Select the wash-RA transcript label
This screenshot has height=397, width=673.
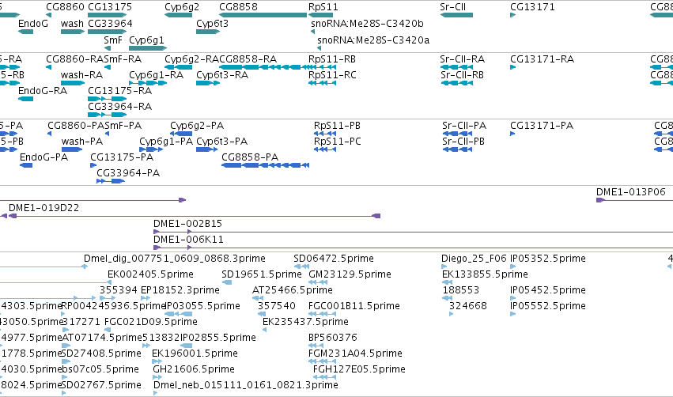(x=81, y=75)
